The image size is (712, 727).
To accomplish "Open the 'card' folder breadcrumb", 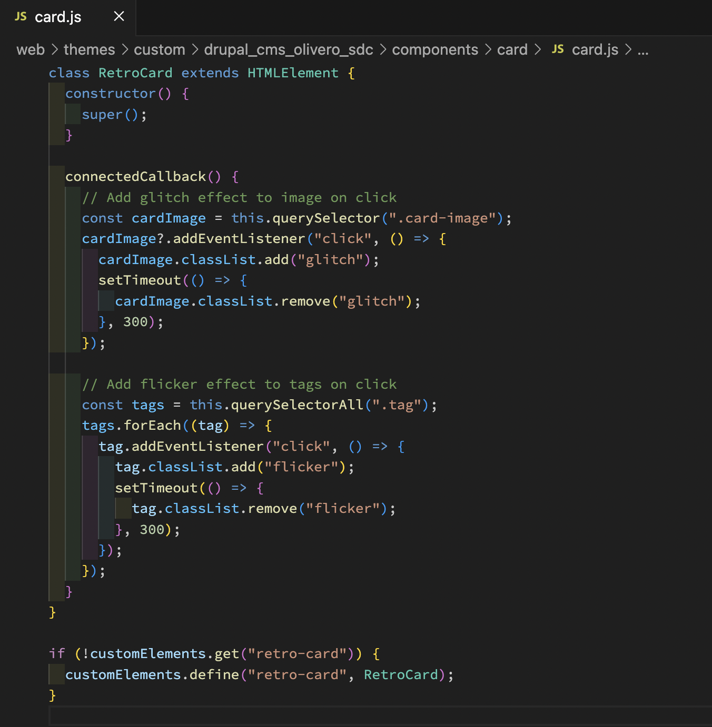I will point(512,50).
